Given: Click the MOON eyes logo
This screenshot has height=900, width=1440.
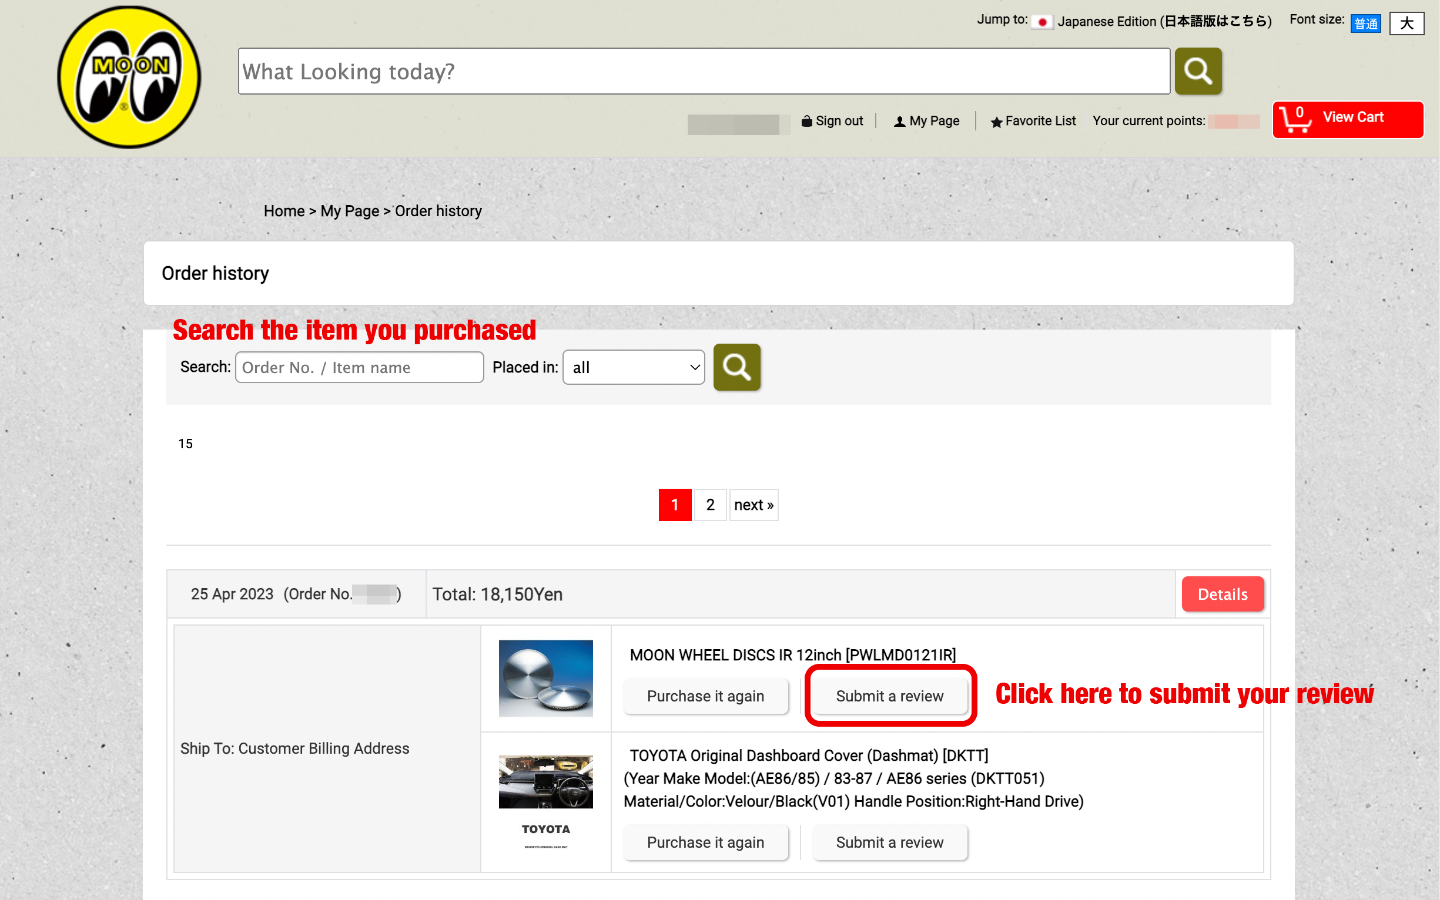Looking at the screenshot, I should click(x=129, y=77).
